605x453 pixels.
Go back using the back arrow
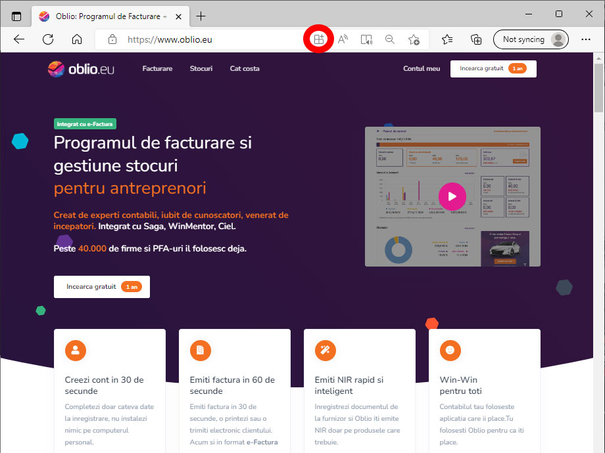(19, 39)
